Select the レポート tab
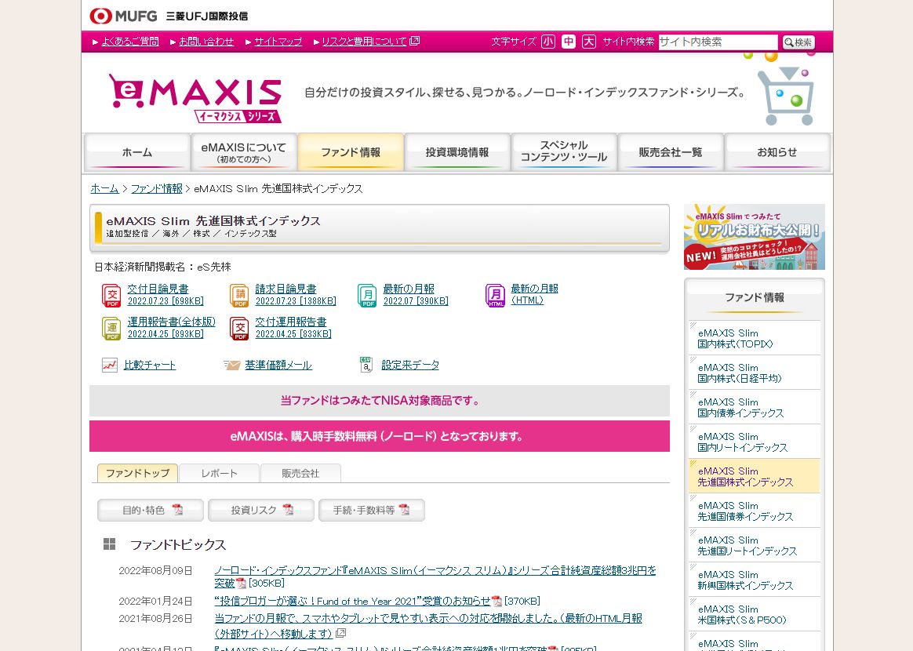Viewport: 913px width, 651px height. pos(219,473)
